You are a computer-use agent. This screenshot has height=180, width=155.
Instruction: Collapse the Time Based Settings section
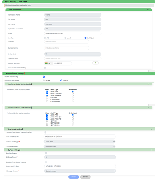[x=151, y=129]
